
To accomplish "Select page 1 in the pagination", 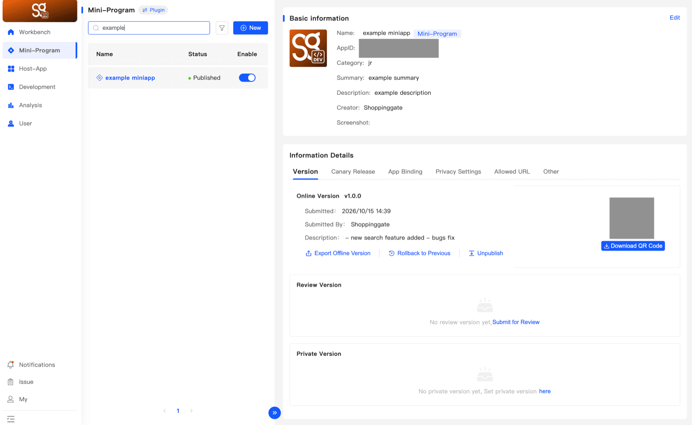I will point(178,411).
